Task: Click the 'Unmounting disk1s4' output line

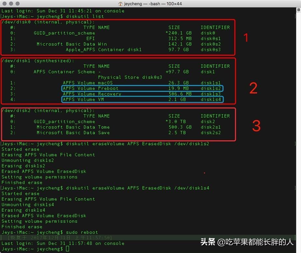Action: 28,205
